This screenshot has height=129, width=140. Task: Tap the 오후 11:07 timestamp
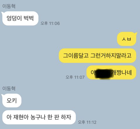[75, 77]
